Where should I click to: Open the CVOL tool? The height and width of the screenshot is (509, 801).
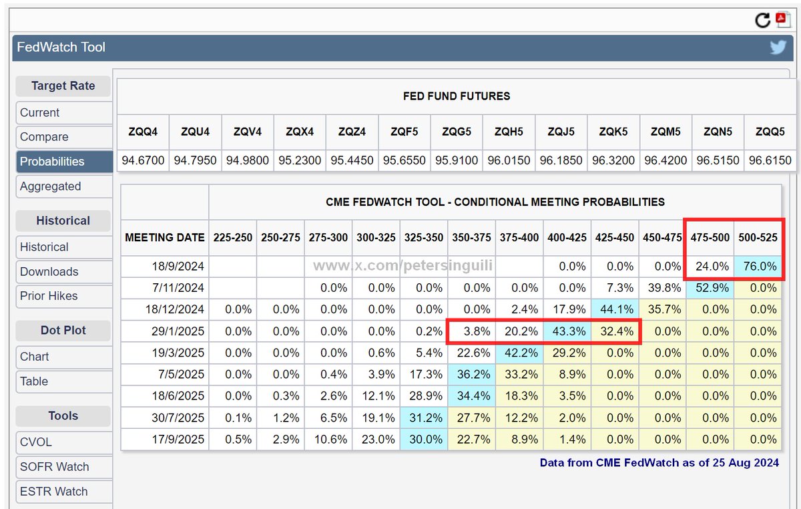[x=64, y=442]
